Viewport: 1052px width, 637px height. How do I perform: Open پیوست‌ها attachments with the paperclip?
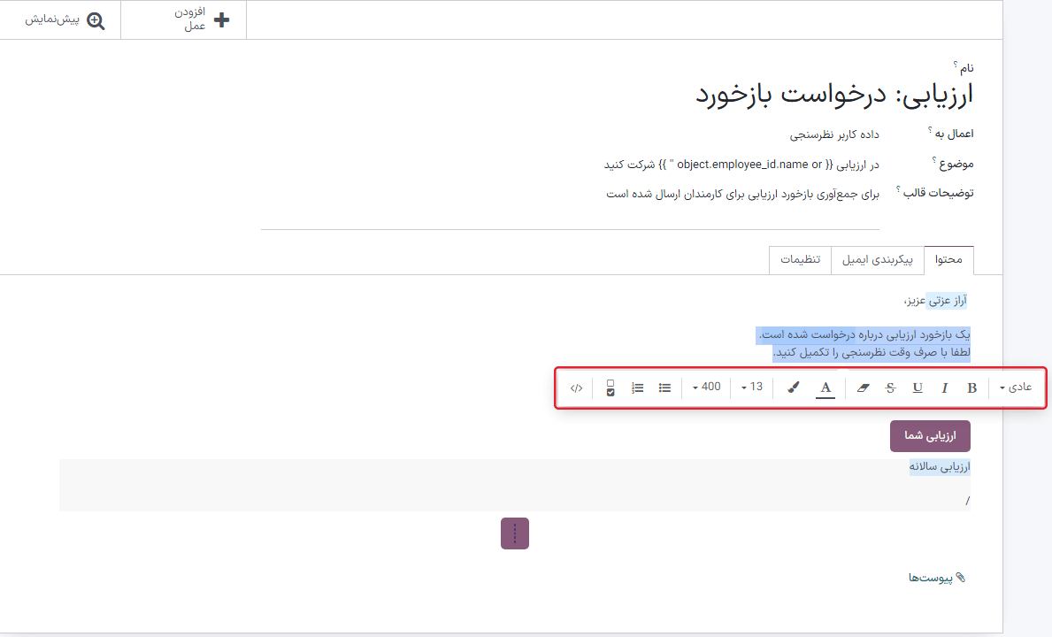tap(938, 577)
